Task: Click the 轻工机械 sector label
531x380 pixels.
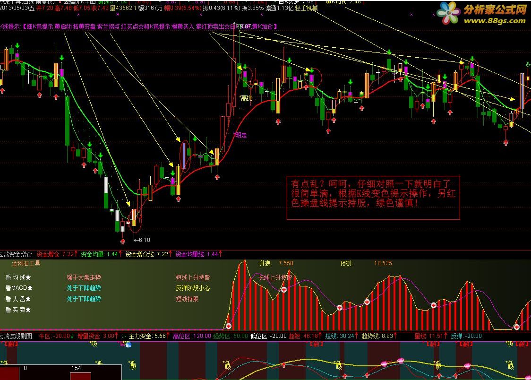Action: 307,8
